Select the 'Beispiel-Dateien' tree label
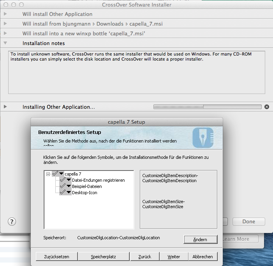Viewport: 273px width, 266px height. pos(87,186)
